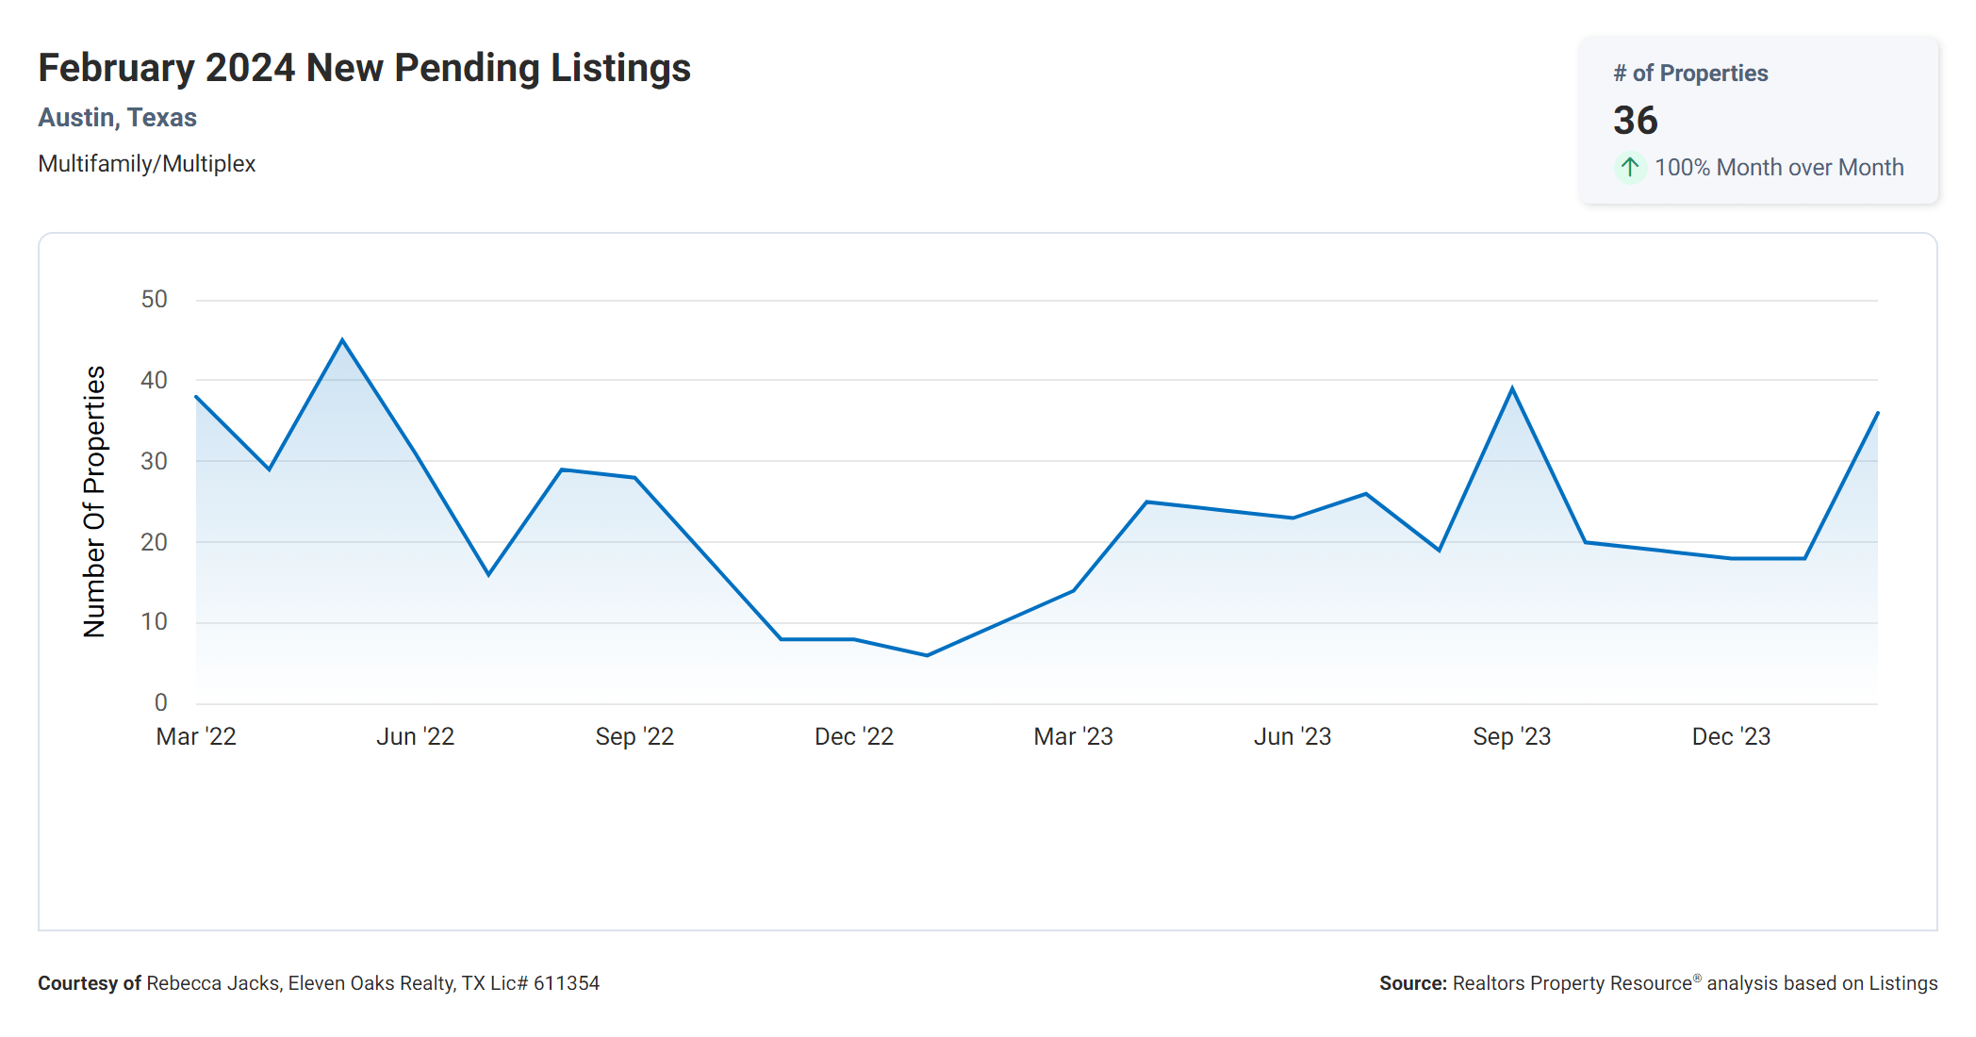Click the 'Number Of Properties' y-axis title
1976x1037 pixels.
point(94,502)
